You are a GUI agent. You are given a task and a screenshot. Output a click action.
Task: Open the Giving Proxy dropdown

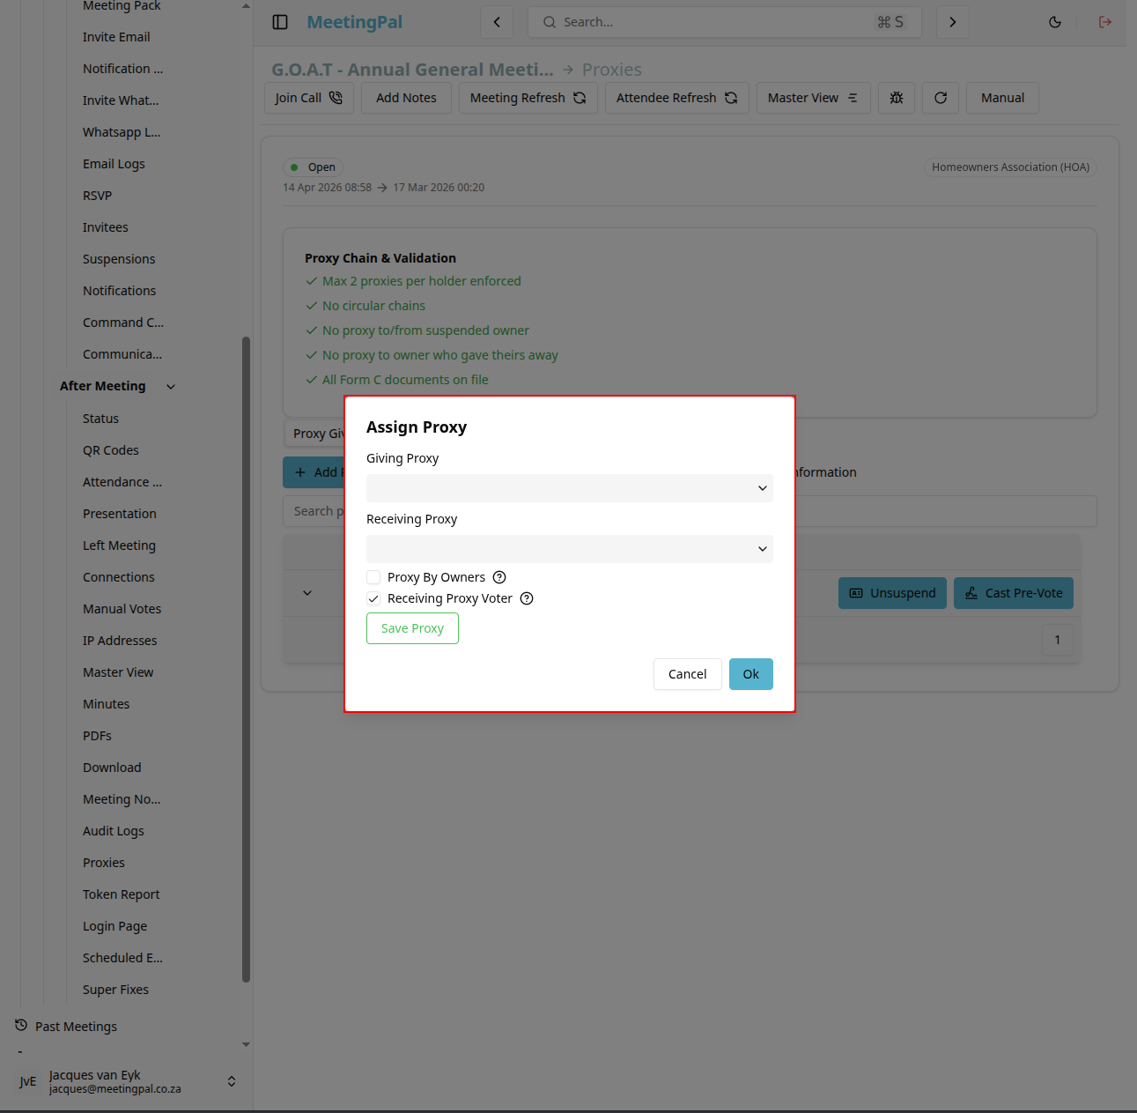pyautogui.click(x=570, y=488)
